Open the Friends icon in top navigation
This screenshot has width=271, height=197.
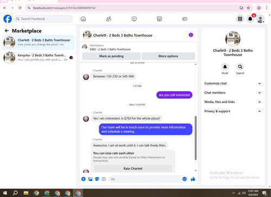tap(108, 19)
